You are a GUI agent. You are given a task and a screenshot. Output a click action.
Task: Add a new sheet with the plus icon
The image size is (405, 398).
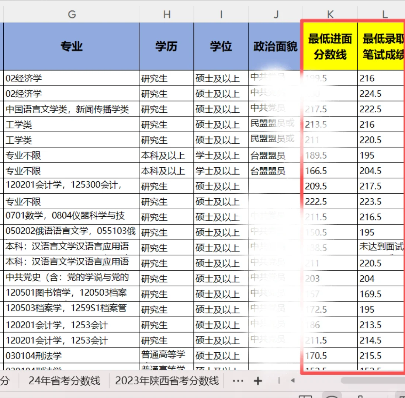258,381
